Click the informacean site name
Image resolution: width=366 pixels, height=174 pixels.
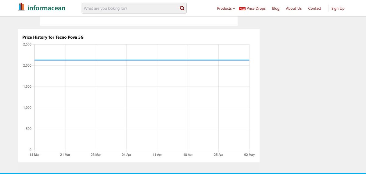pos(46,8)
